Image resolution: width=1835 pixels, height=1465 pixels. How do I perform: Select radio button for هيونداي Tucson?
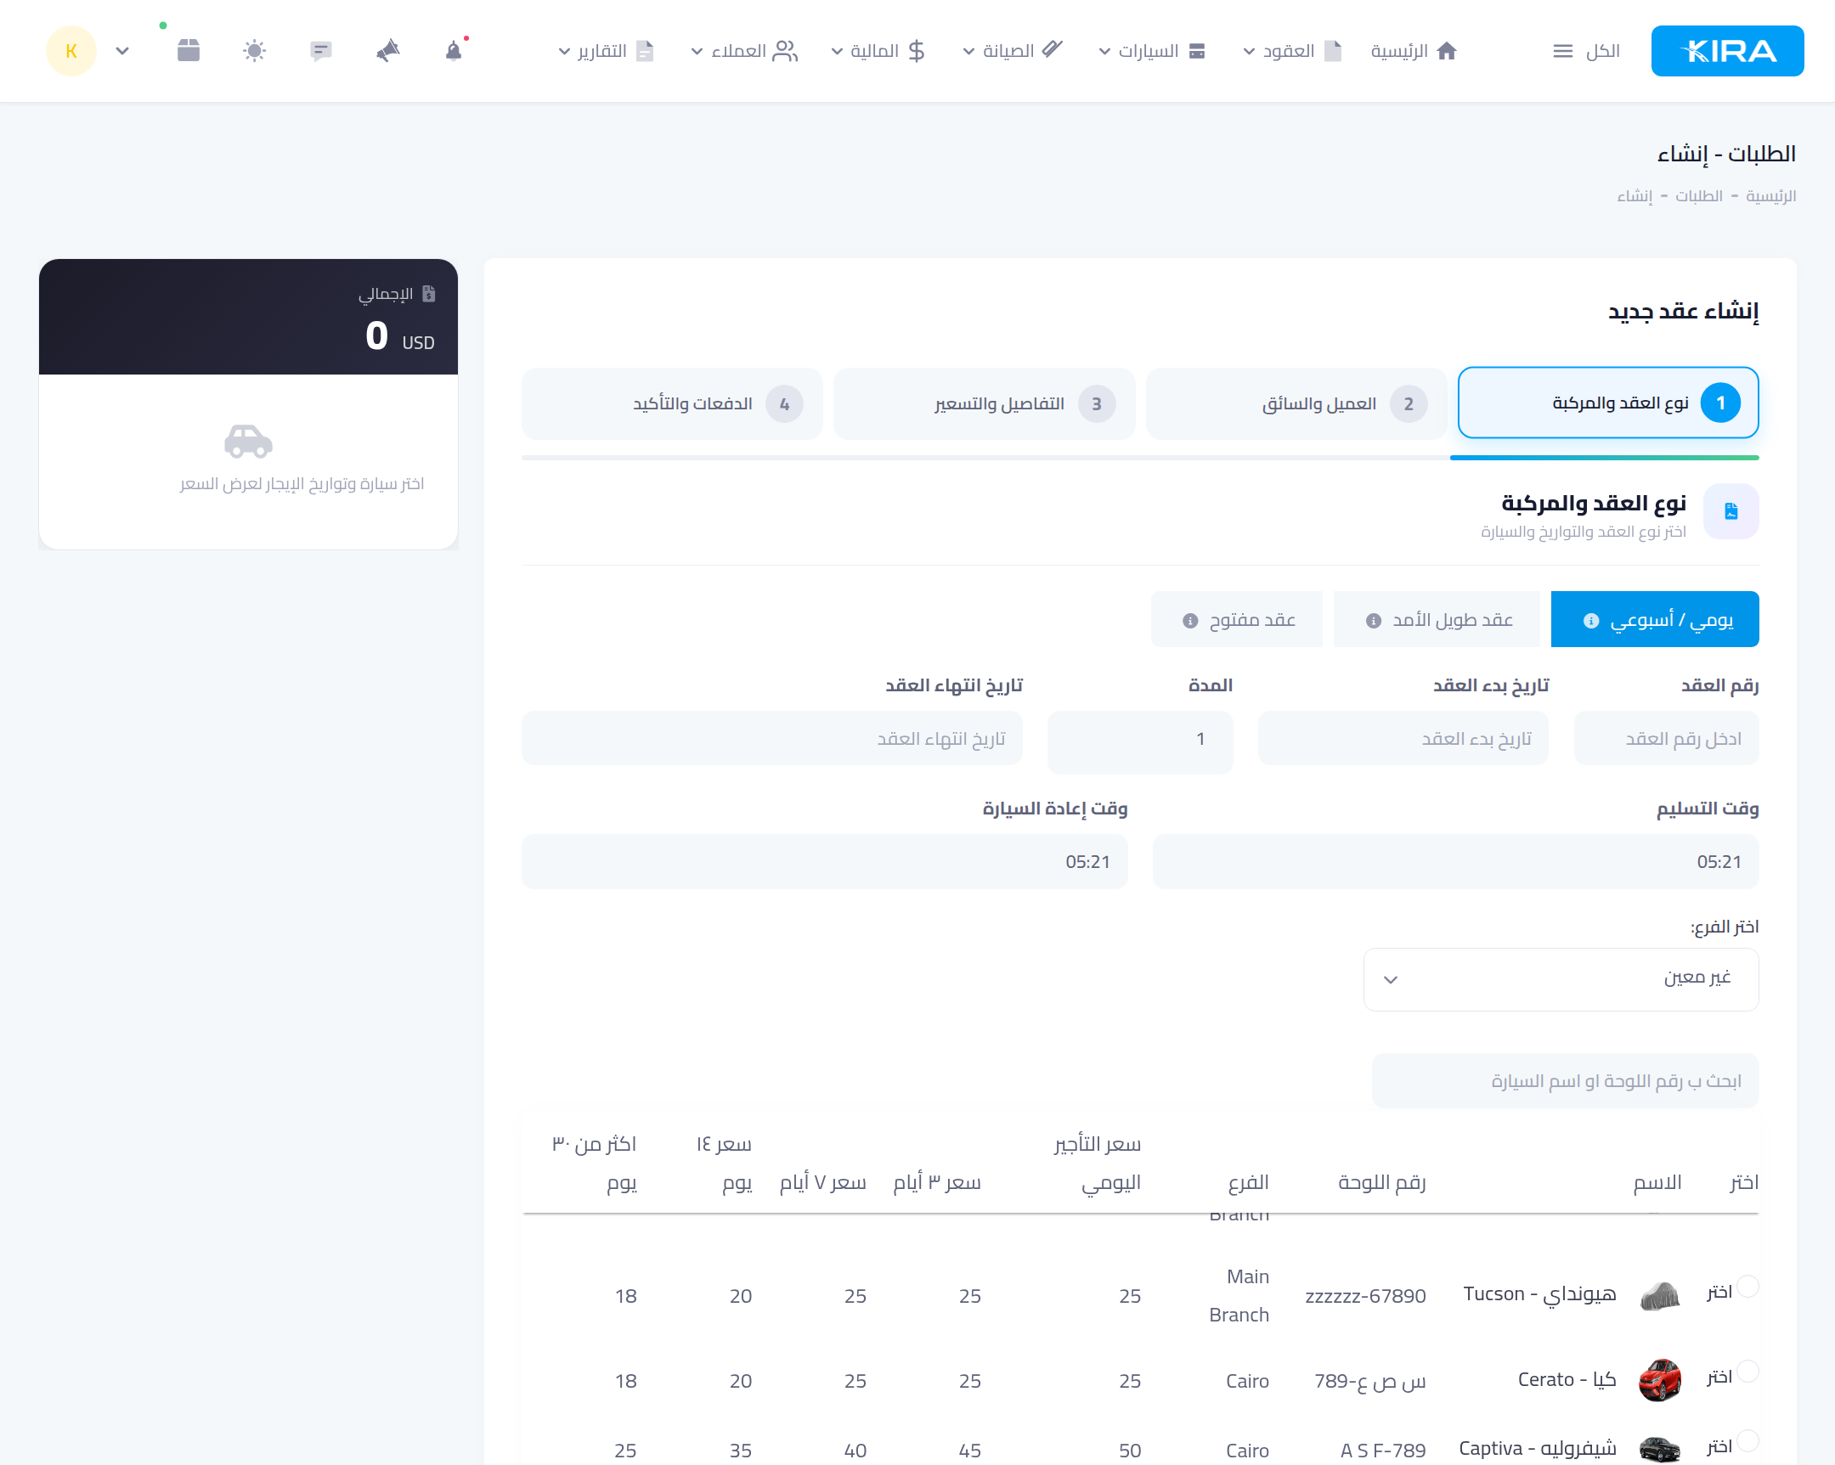point(1747,1285)
